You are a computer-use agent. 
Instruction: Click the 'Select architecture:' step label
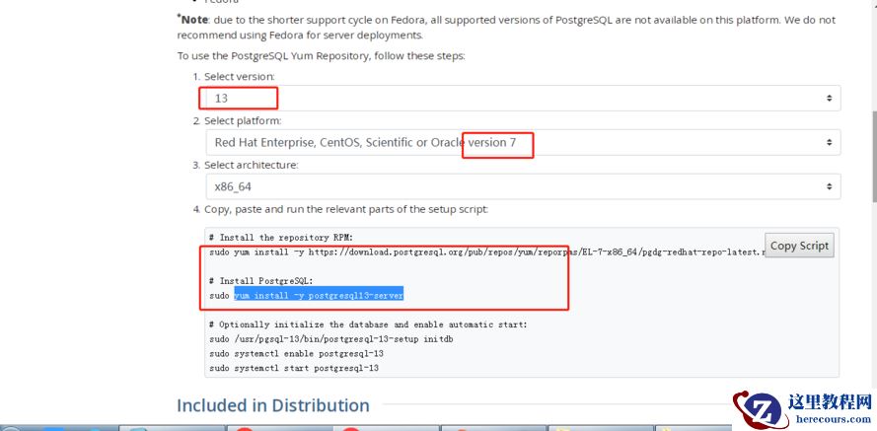point(252,165)
